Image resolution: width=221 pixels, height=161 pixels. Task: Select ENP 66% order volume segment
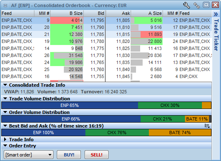click(x=71, y=119)
